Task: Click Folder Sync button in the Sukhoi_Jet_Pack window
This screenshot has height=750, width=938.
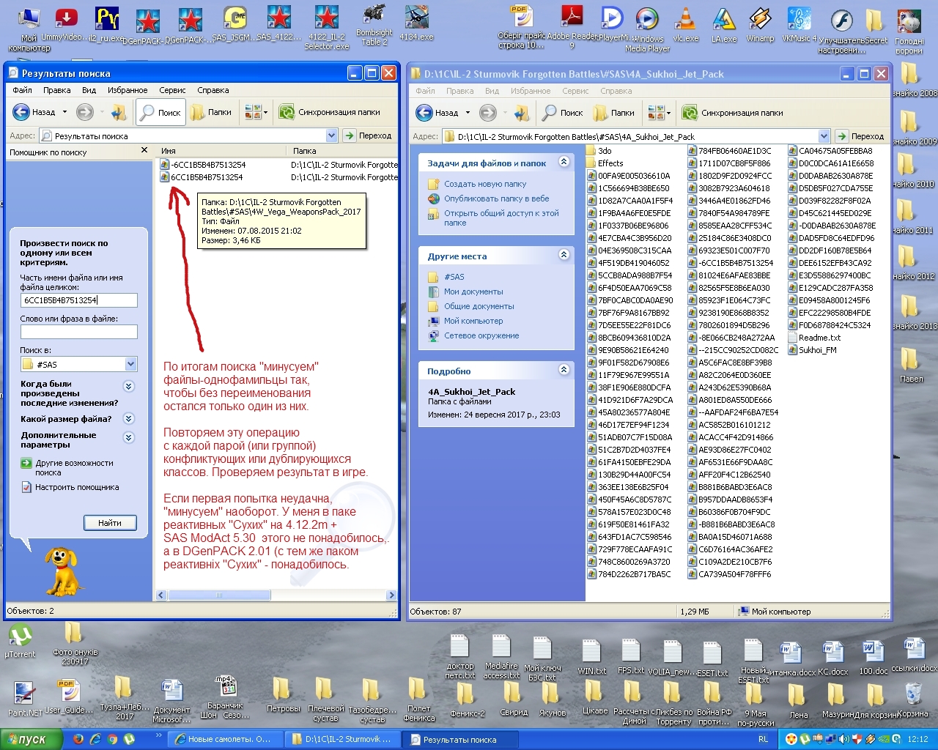Action: click(732, 113)
